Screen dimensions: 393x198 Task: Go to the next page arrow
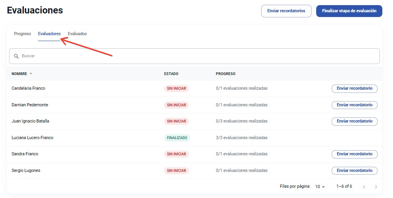(x=376, y=187)
